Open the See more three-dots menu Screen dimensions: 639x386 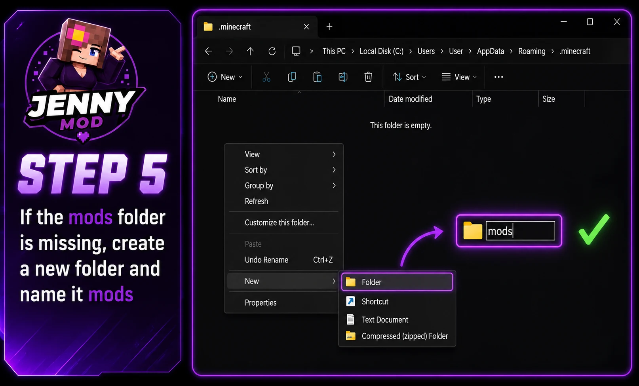[499, 77]
